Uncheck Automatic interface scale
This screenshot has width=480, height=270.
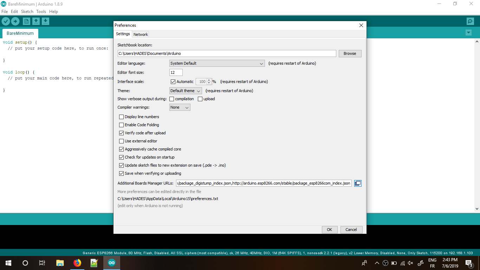click(x=173, y=81)
